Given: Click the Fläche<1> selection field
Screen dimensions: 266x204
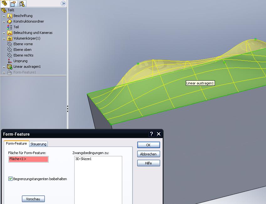Looking at the screenshot, I should click(28, 159).
